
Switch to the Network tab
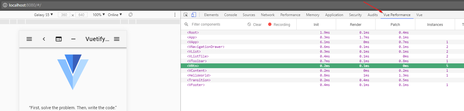pos(267,15)
